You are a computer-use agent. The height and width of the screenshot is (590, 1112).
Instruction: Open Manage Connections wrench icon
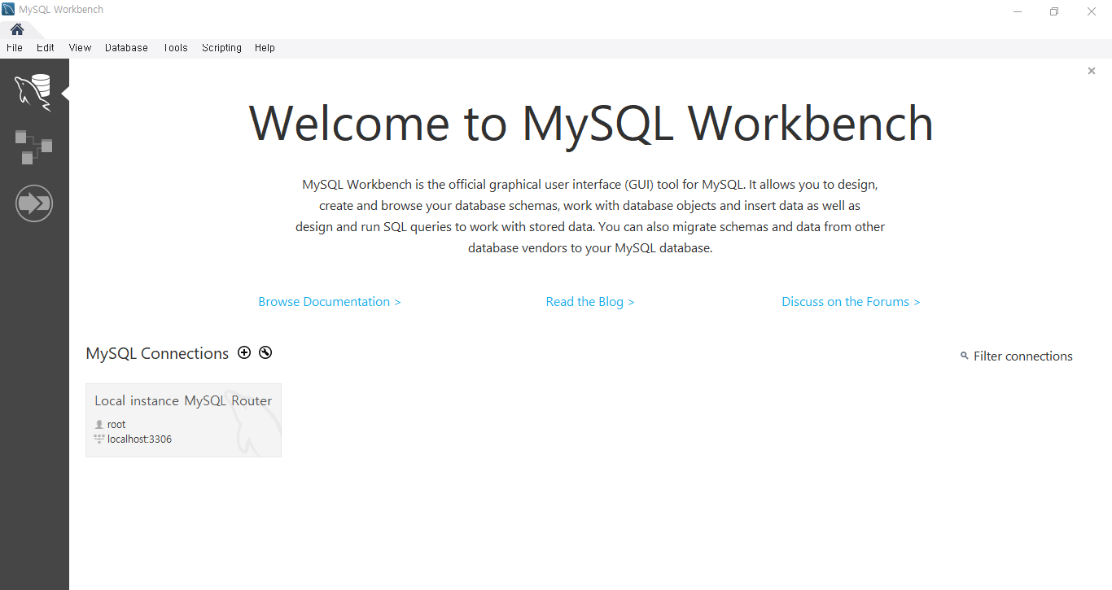[265, 352]
